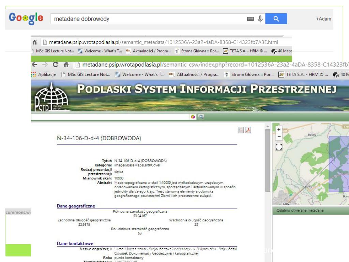The width and height of the screenshot is (349, 262).
Task: Open the on-screen keyboard icon in Google search
Action: click(x=251, y=19)
